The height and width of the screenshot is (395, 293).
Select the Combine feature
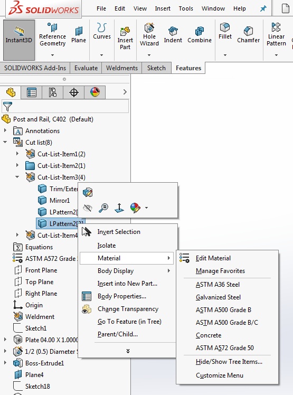pyautogui.click(x=200, y=35)
